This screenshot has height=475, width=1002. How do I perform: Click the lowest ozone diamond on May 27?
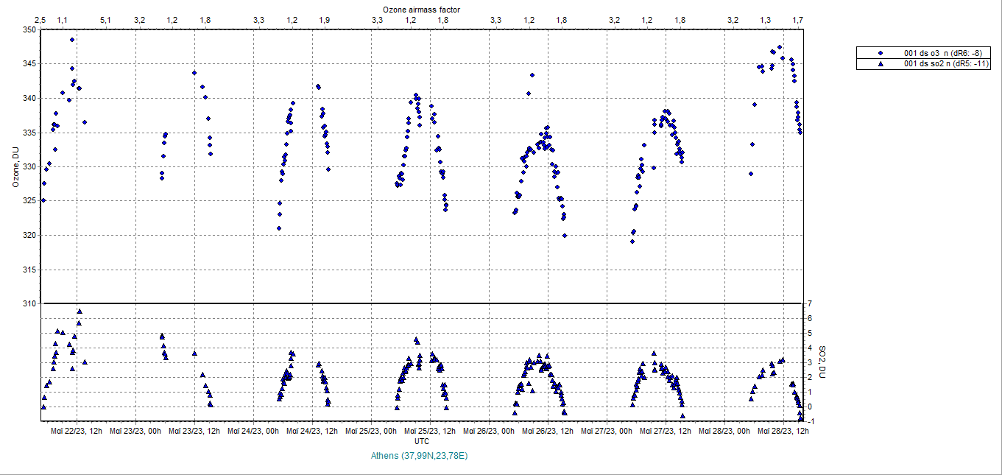[632, 241]
